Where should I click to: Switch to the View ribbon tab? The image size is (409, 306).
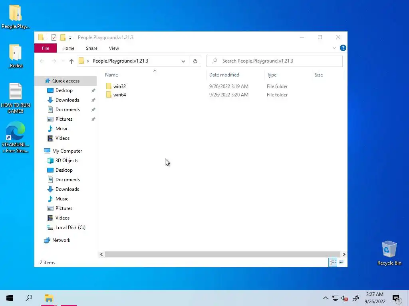tap(114, 48)
